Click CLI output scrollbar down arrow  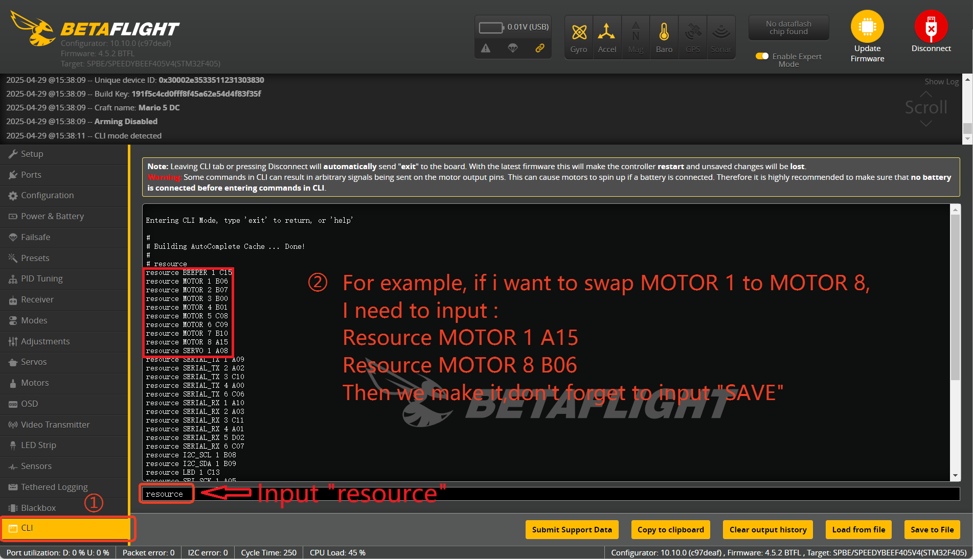click(955, 476)
